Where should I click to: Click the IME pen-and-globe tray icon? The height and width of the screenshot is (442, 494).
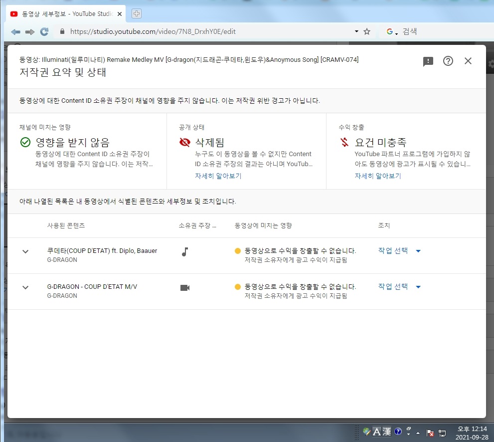click(367, 432)
